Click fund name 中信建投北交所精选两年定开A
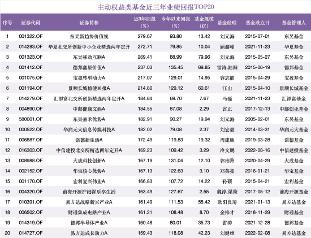The height and width of the screenshot is (238, 311). point(89,150)
